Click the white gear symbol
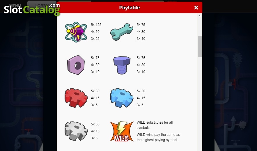Image resolution: width=257 pixels, height=151 pixels. (x=76, y=131)
